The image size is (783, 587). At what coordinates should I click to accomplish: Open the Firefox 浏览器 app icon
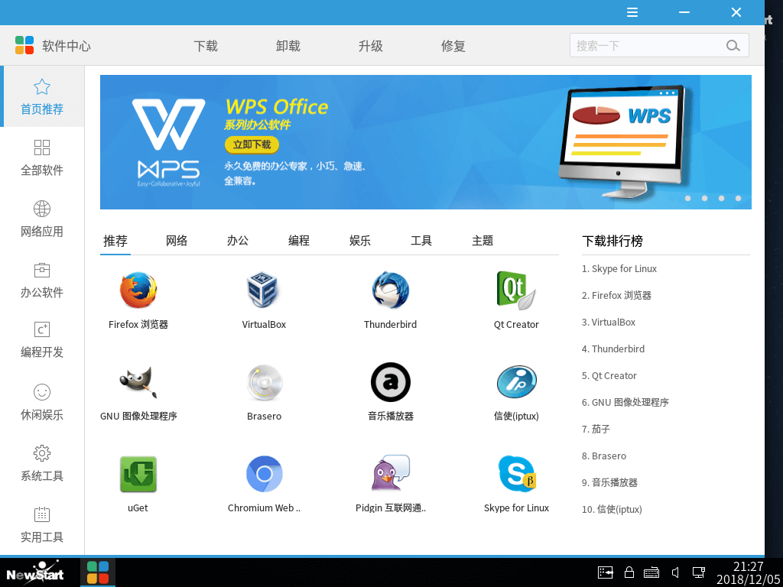138,290
